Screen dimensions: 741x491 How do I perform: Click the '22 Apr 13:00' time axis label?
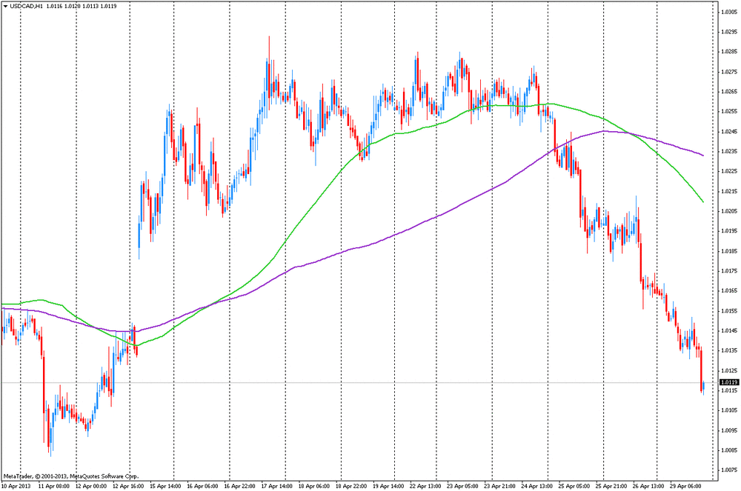pyautogui.click(x=425, y=486)
